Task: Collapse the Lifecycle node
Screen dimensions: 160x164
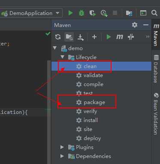Action: click(x=62, y=57)
